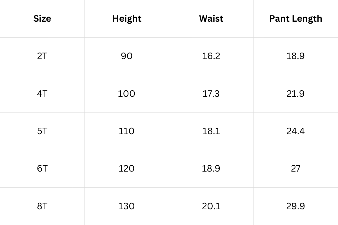Viewport: 338px width, 225px height.
Task: Click the waist value 16.2
Action: point(211,56)
